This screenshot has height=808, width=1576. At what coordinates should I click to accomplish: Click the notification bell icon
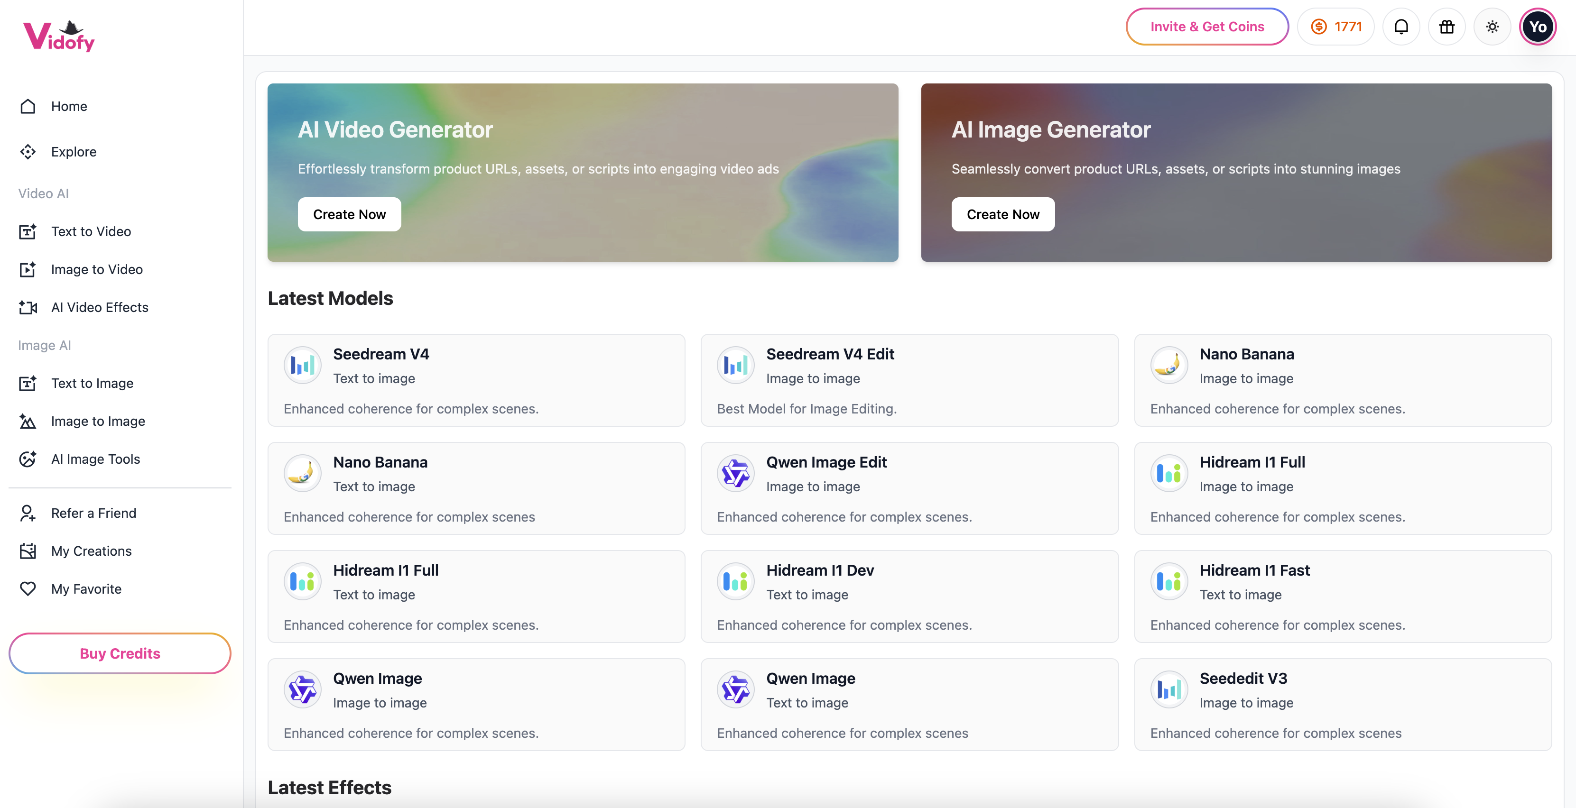tap(1401, 27)
